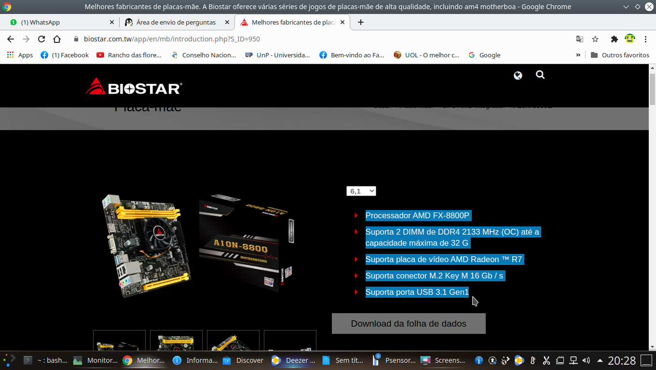Show hidden system tray icons arrow

(x=600, y=360)
